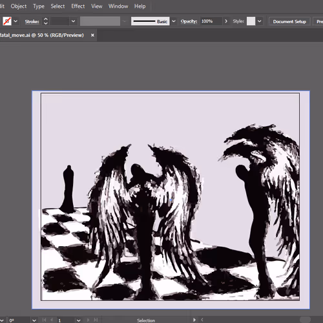Click the Opacity label link
The height and width of the screenshot is (323, 323).
tap(189, 21)
